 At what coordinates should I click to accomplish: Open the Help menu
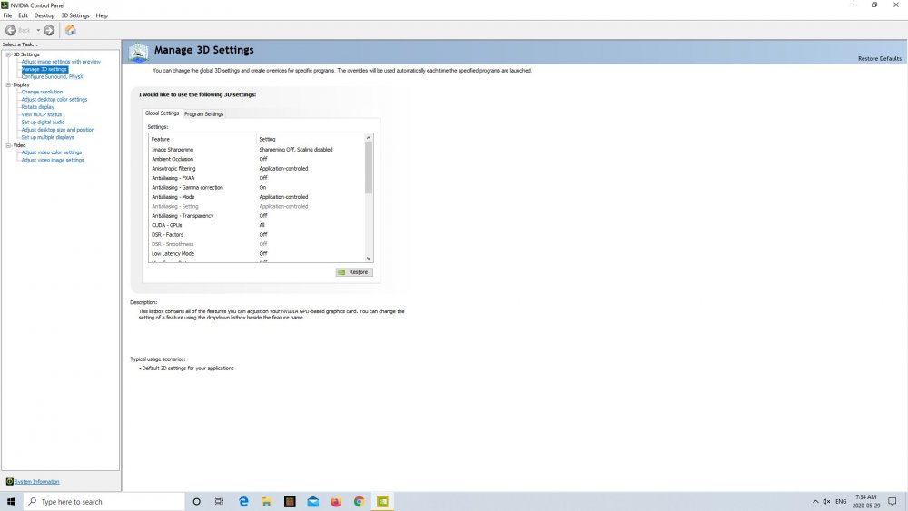tap(102, 15)
